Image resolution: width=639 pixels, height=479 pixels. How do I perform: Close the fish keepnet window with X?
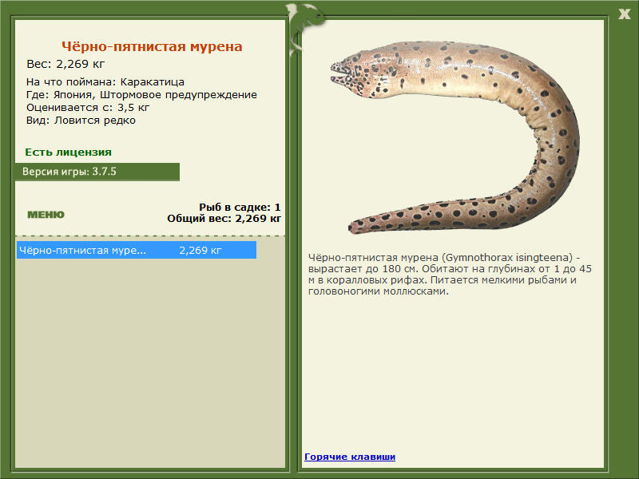click(624, 14)
